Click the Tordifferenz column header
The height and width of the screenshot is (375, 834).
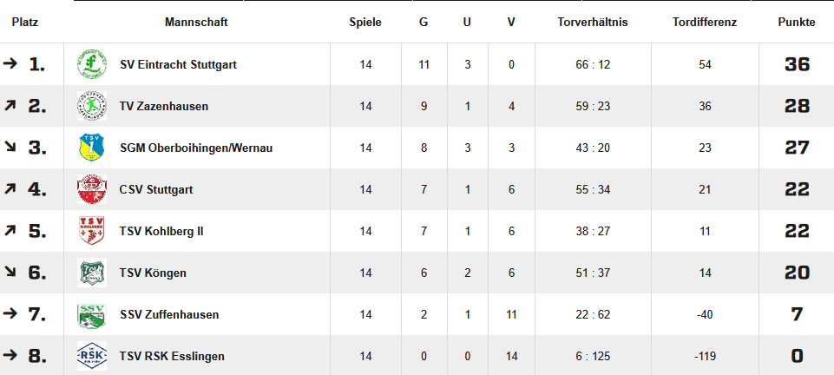click(x=705, y=23)
